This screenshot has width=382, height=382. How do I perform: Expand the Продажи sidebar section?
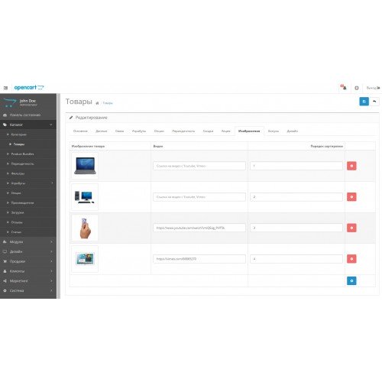(28, 261)
